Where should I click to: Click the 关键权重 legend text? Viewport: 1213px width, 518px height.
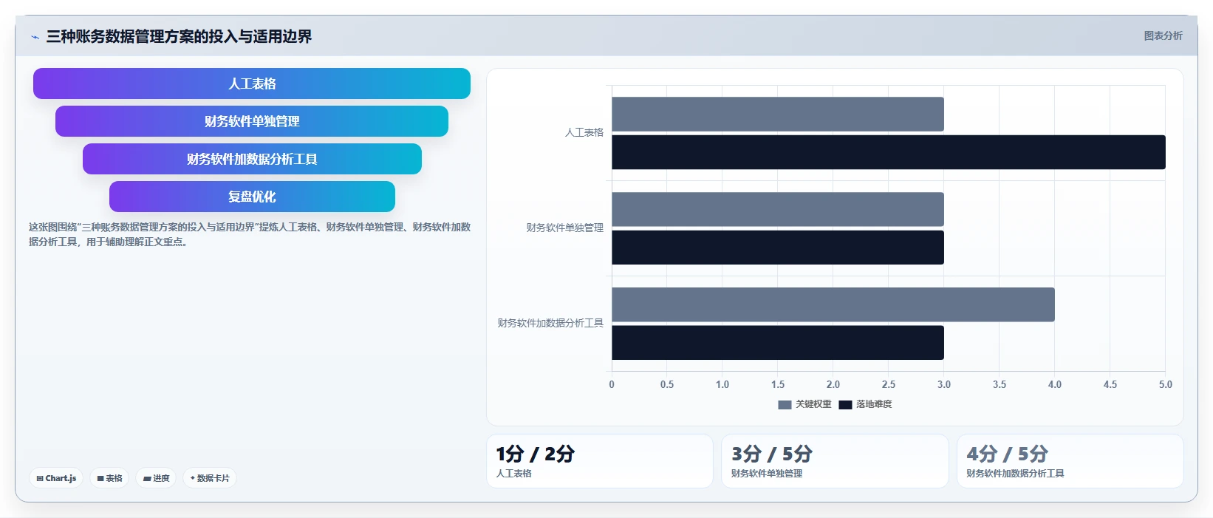[813, 404]
